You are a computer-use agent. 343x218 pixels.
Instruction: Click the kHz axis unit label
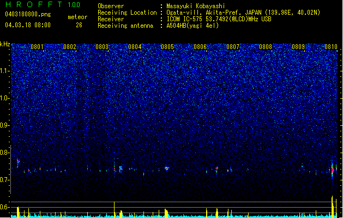coord(5,44)
